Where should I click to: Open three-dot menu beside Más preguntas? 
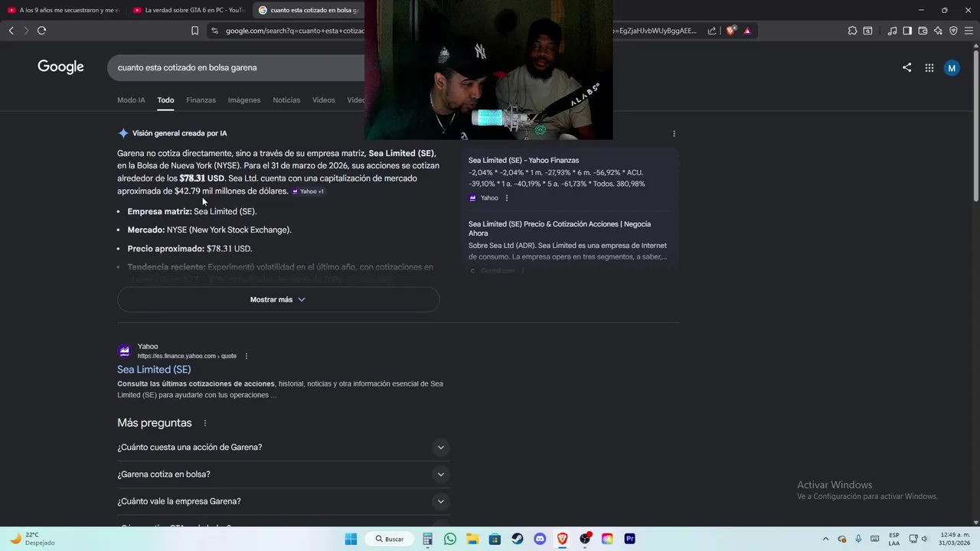click(x=204, y=423)
